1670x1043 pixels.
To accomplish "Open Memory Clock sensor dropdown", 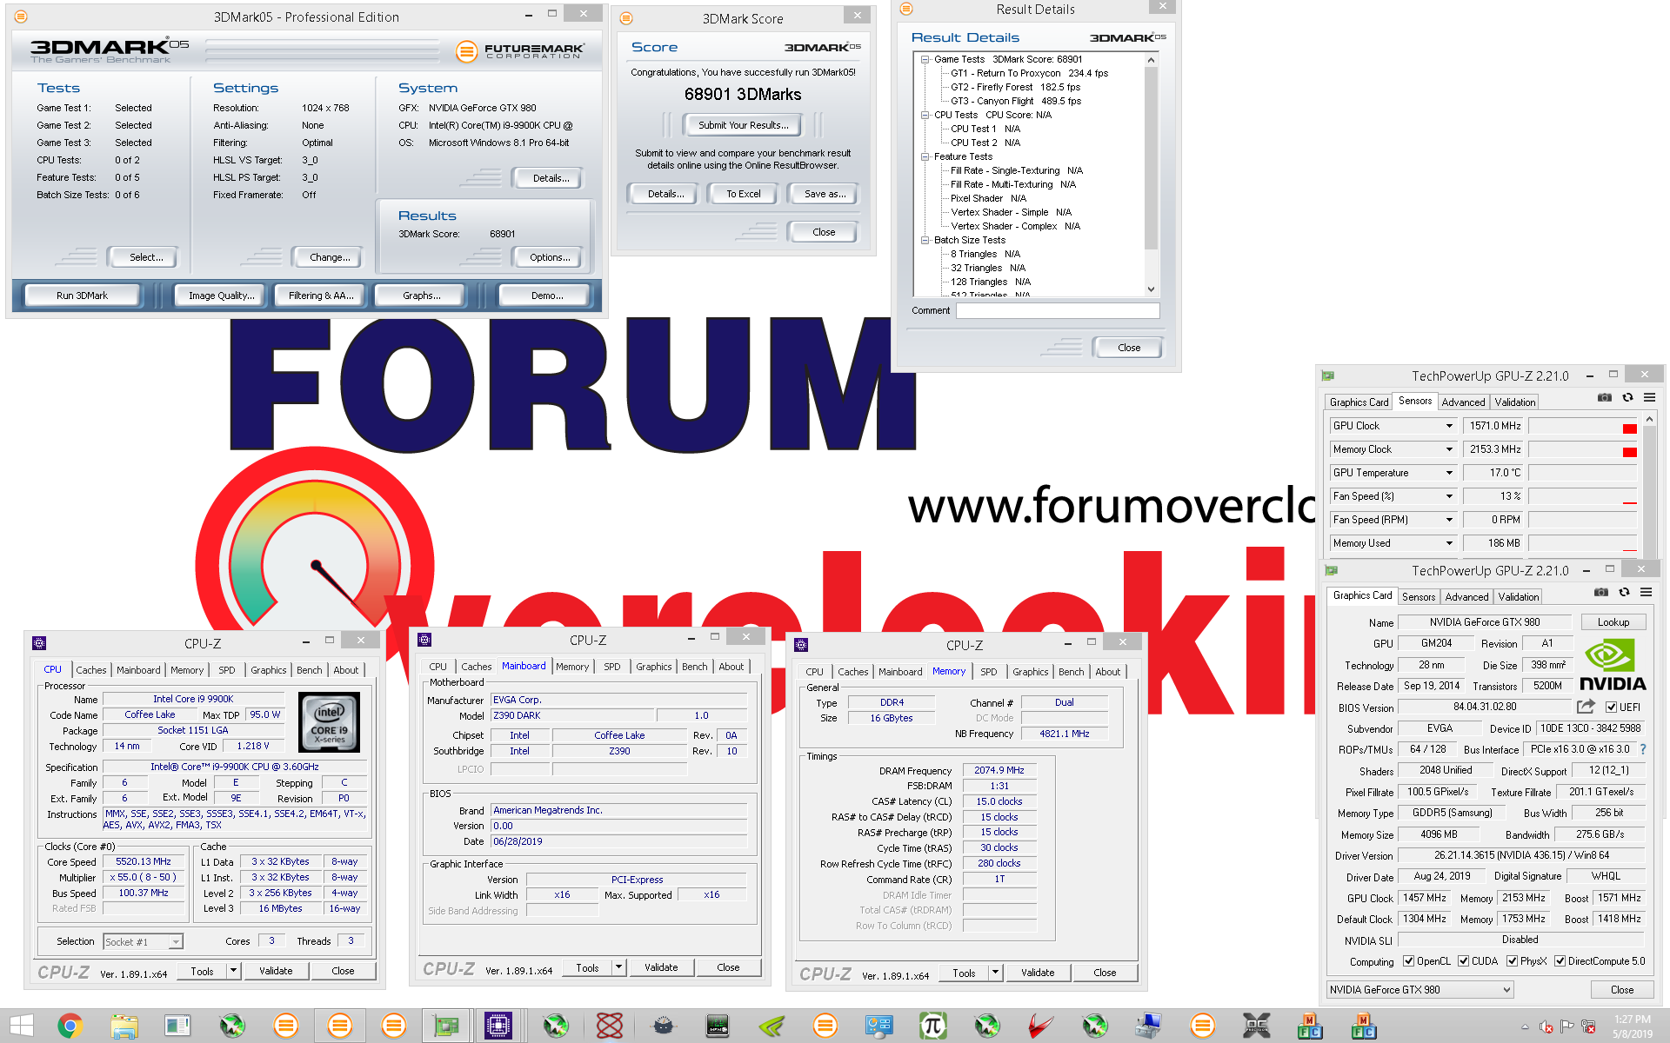I will 1449,449.
